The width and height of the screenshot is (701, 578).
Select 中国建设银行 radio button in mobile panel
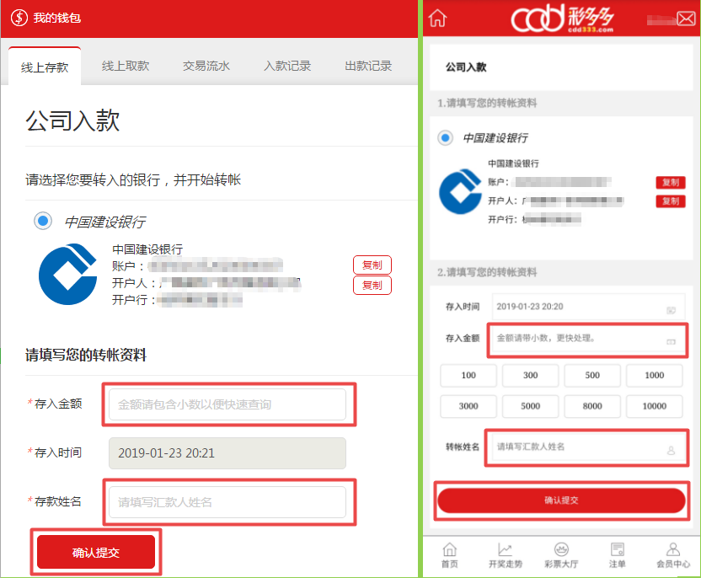click(x=445, y=137)
